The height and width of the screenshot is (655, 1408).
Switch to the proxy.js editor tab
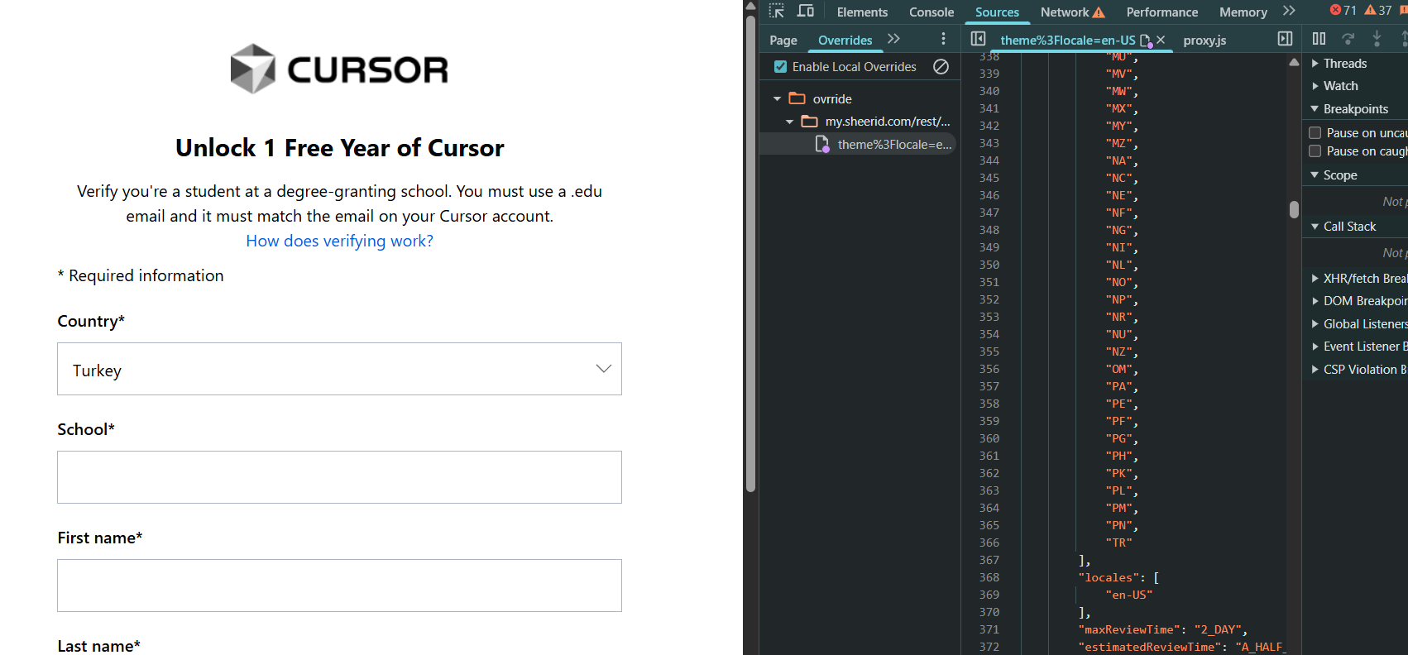[1204, 41]
